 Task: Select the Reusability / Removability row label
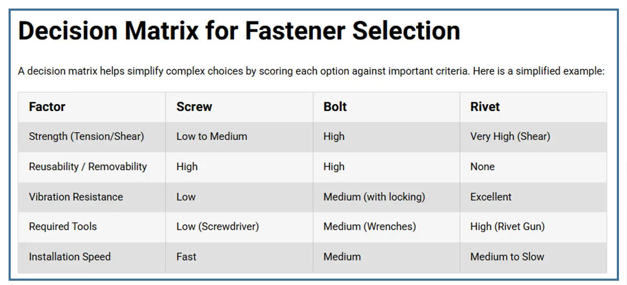click(87, 167)
